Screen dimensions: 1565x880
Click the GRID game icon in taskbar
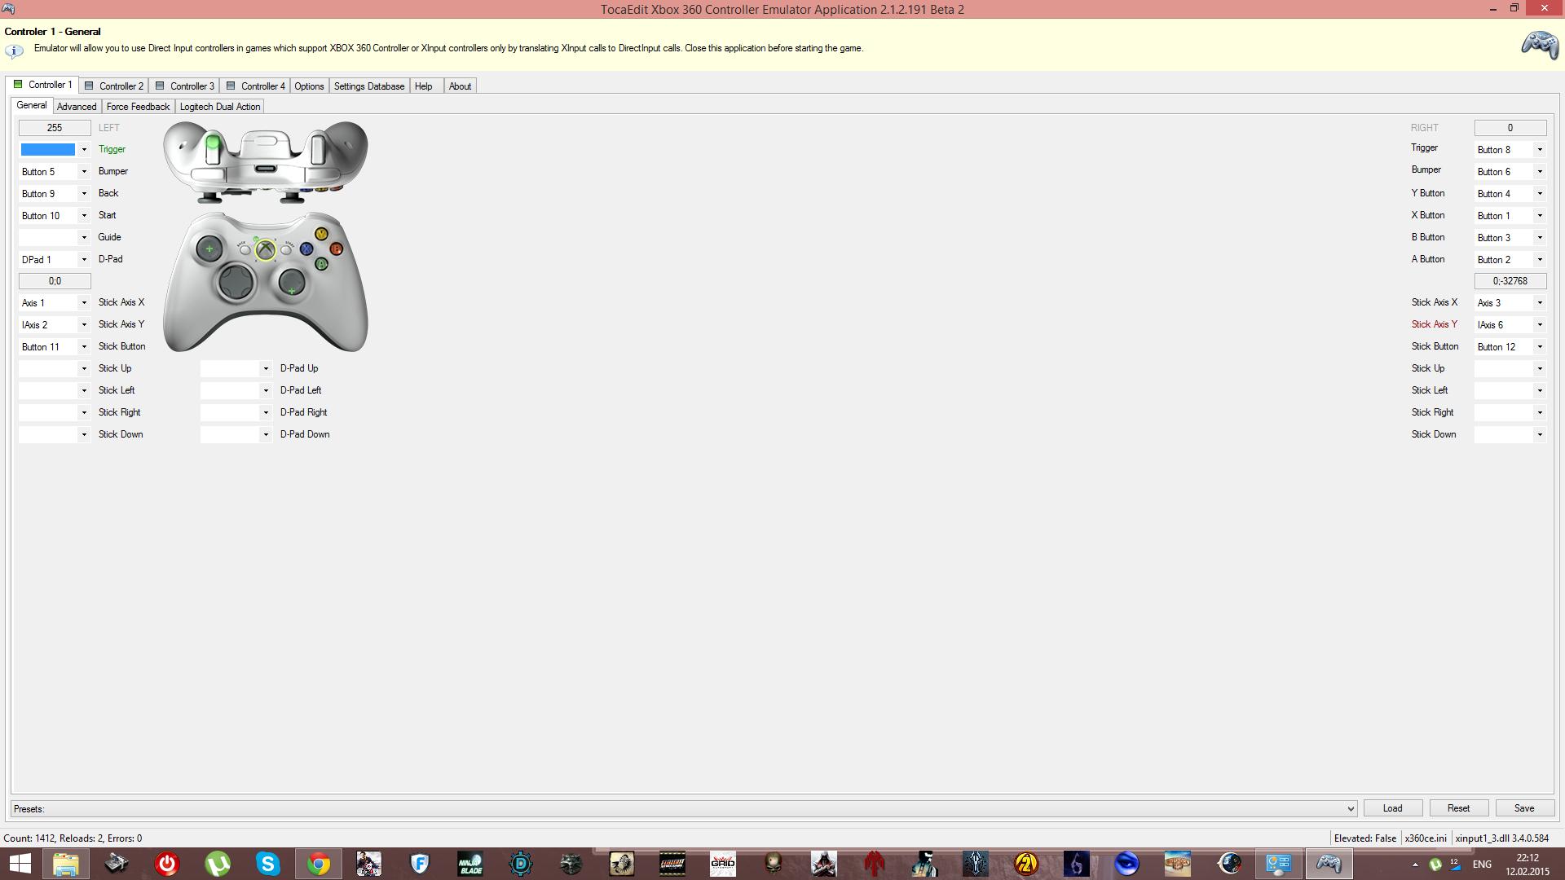point(722,863)
